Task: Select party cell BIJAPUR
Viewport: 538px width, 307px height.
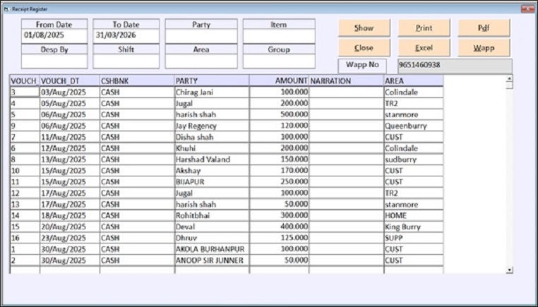Action: point(212,182)
